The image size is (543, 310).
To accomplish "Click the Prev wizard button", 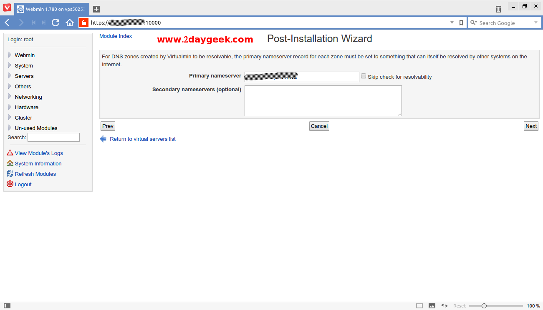I will point(108,126).
